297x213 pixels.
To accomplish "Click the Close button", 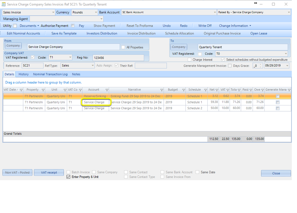I will point(276,173).
